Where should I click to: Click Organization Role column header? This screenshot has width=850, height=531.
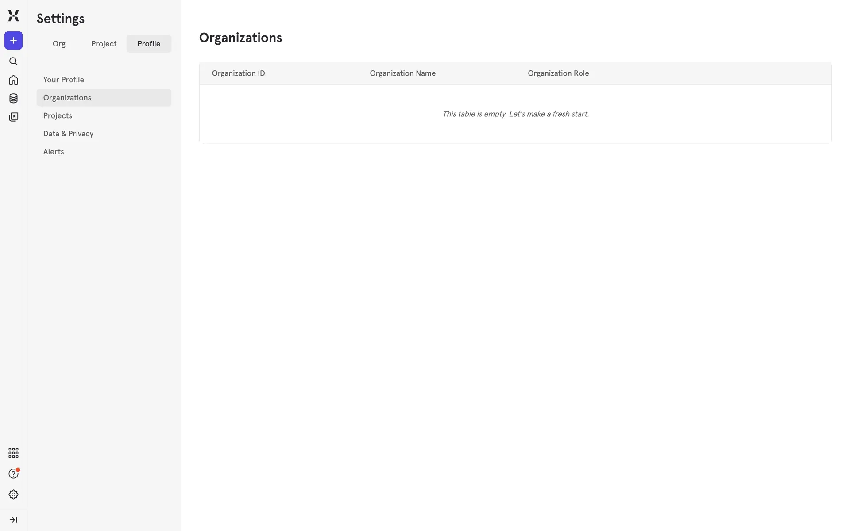tap(558, 73)
